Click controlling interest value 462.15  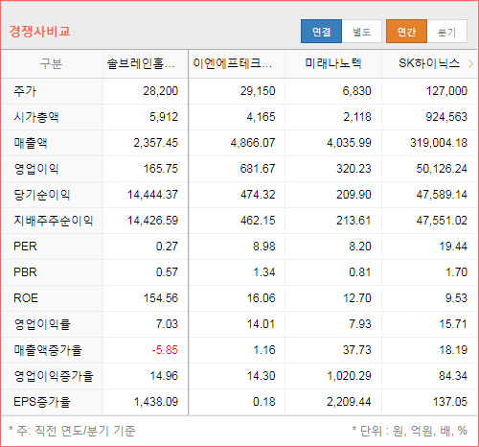pos(258,221)
